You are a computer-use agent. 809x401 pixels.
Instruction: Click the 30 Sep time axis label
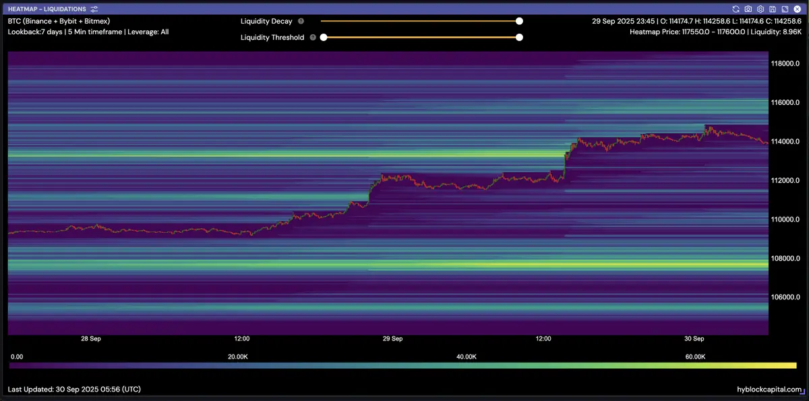[694, 338]
